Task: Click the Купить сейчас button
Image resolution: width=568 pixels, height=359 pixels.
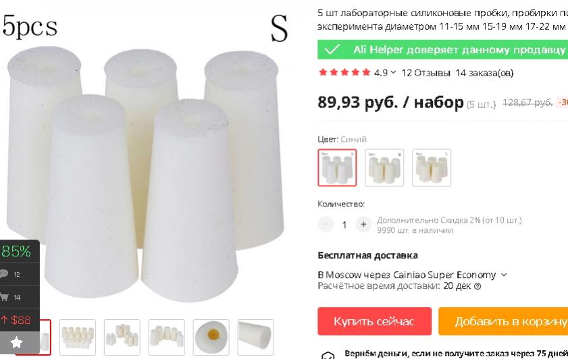Action: point(375,321)
